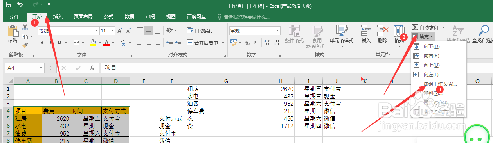This screenshot has height=143, width=493.
Task: Toggle center text alignment
Action: click(149, 43)
